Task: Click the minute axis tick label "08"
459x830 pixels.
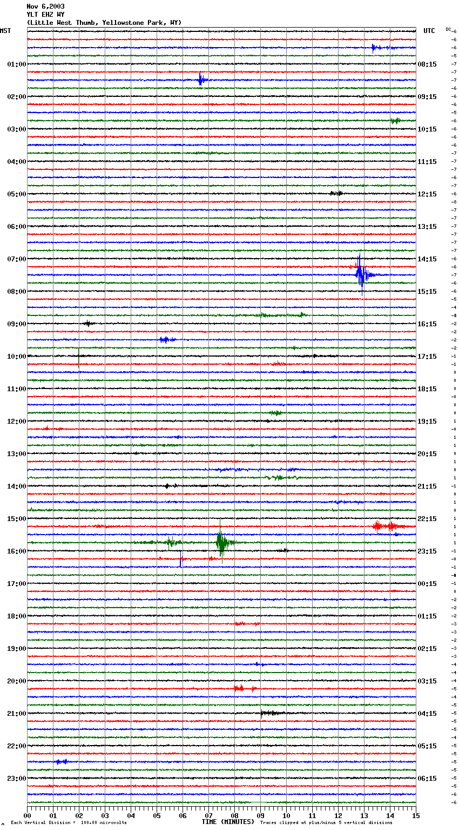Action: point(234,815)
